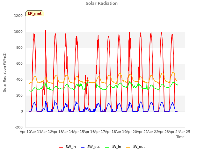Click the Solar Radiation (W/m2) y-axis title
The height and width of the screenshot is (153, 204).
point(4,72)
